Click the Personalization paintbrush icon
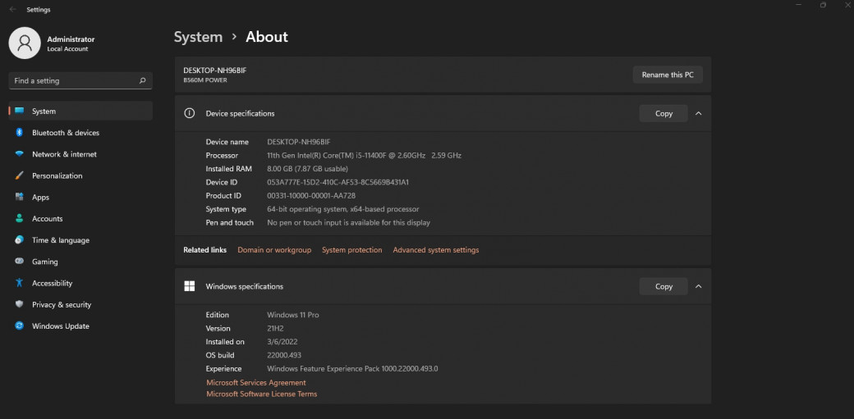854x419 pixels. click(19, 175)
